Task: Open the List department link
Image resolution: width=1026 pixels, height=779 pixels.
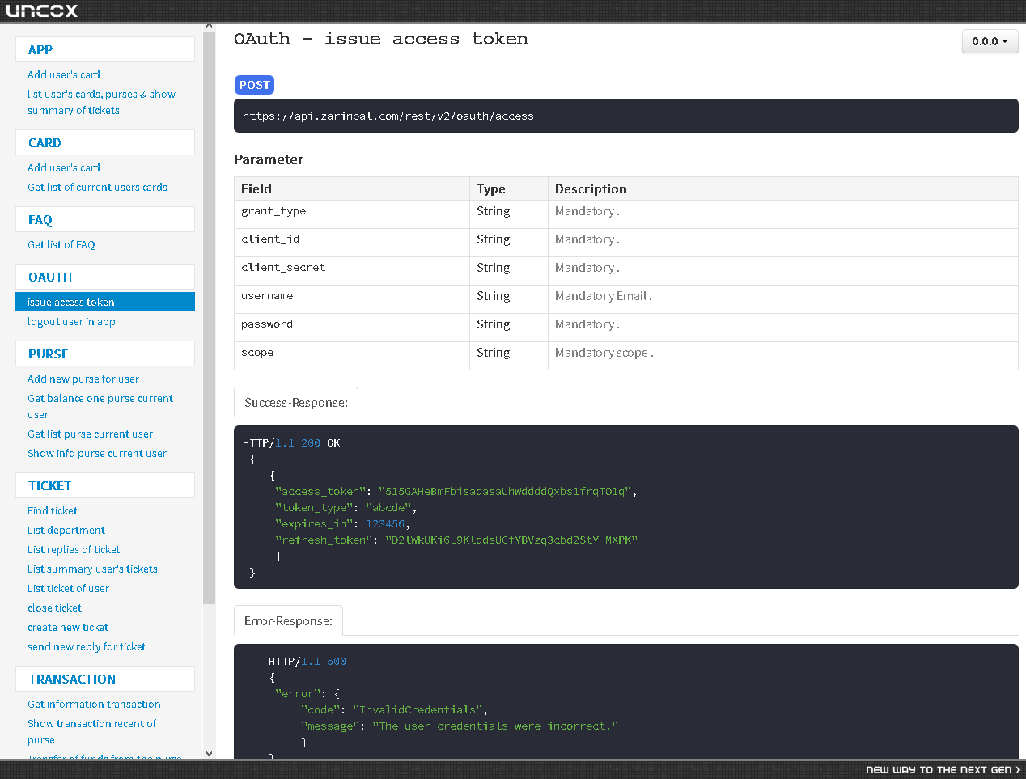Action: (66, 530)
